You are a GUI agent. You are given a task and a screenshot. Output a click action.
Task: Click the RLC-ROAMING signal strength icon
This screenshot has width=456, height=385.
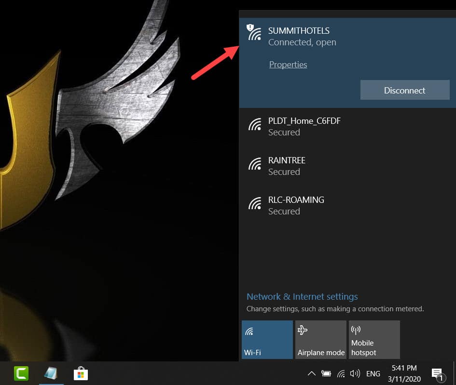(255, 203)
